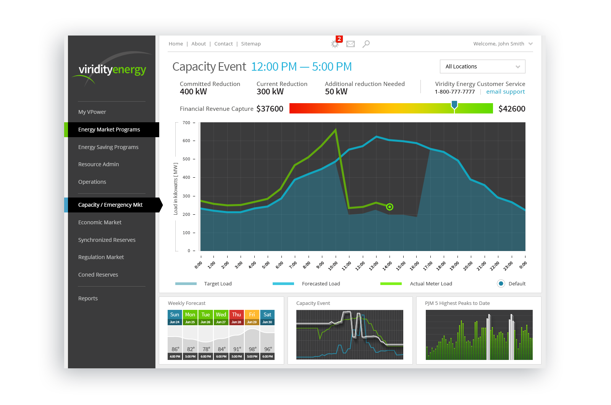Click the PJM 5 Highest Peaks chart
611x405 pixels.
(x=479, y=335)
